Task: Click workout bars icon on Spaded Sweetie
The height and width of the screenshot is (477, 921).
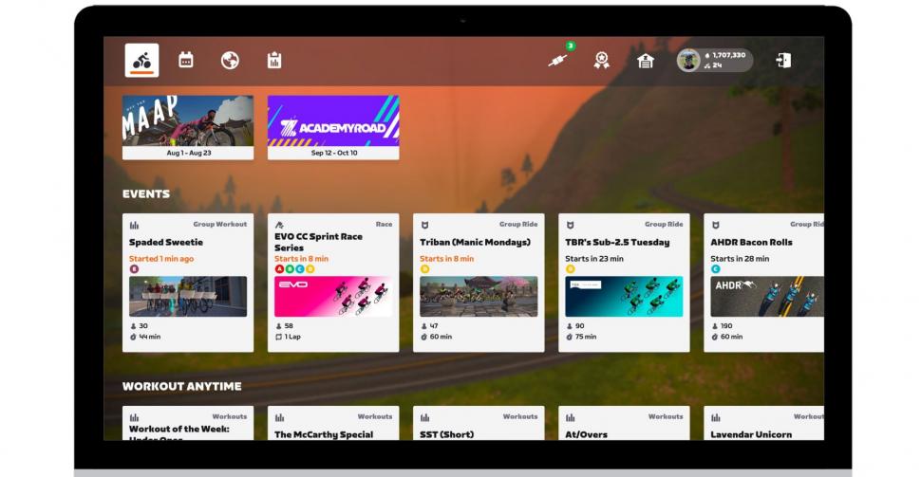Action: tap(134, 226)
